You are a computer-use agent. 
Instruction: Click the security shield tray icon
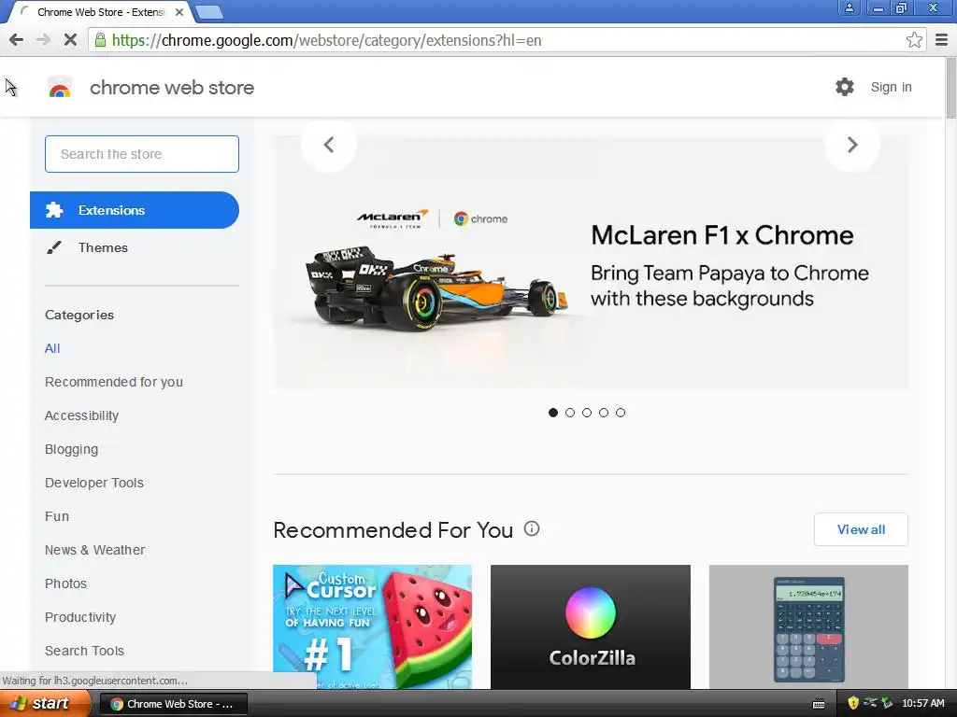point(853,703)
